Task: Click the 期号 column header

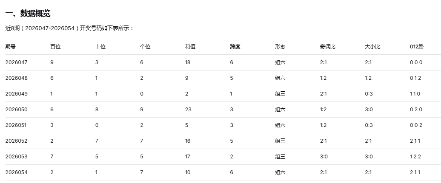Action: click(10, 47)
